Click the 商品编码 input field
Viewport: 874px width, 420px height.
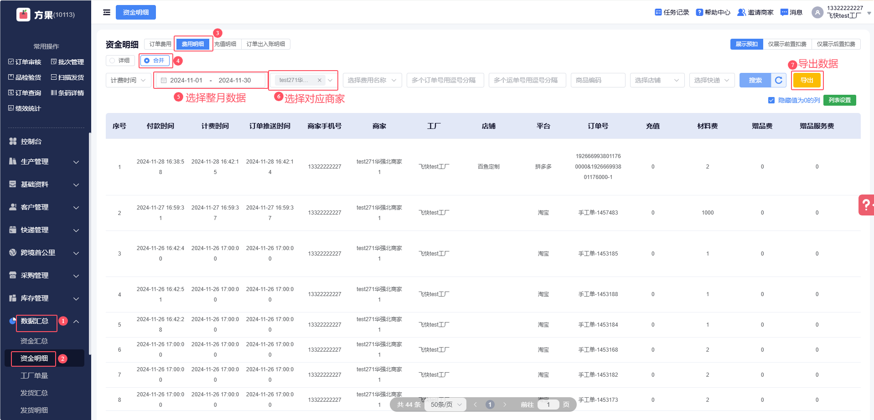(x=597, y=80)
